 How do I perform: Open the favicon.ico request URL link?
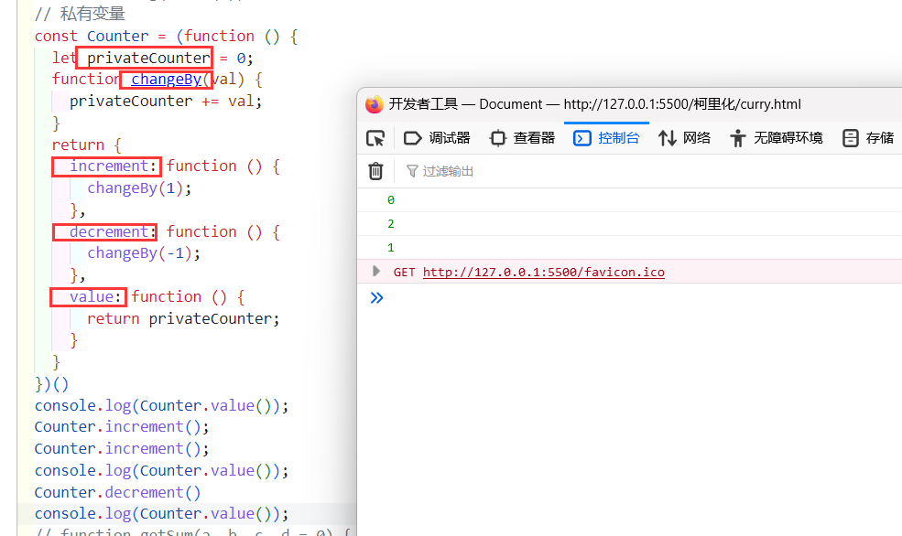[x=544, y=273]
